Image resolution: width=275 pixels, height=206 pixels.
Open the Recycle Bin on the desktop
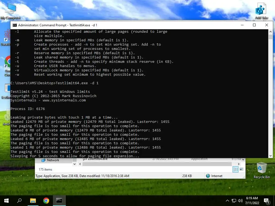point(262,170)
